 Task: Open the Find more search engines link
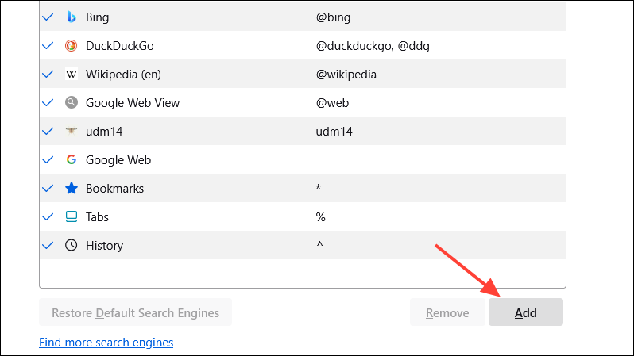click(x=106, y=343)
